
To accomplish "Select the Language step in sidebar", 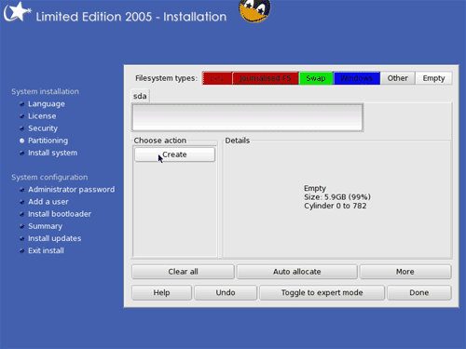I will pyautogui.click(x=47, y=104).
